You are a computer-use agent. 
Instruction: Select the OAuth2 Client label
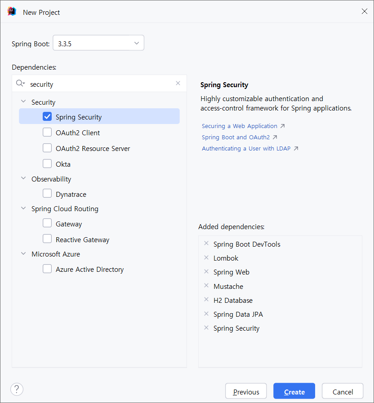coord(78,133)
